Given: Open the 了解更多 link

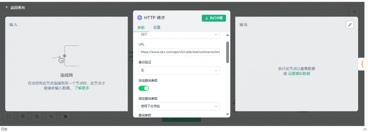Looking at the screenshot, I should [82, 88].
